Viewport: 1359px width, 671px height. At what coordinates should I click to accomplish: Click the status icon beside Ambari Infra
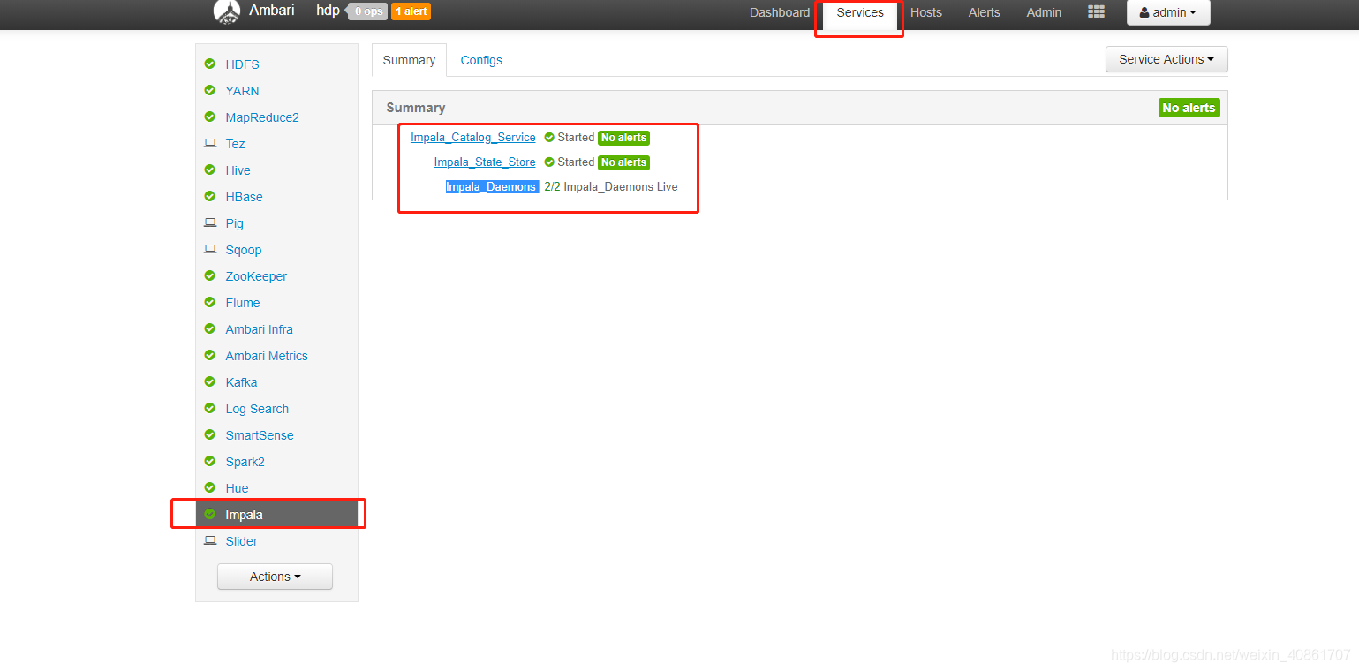pos(210,328)
